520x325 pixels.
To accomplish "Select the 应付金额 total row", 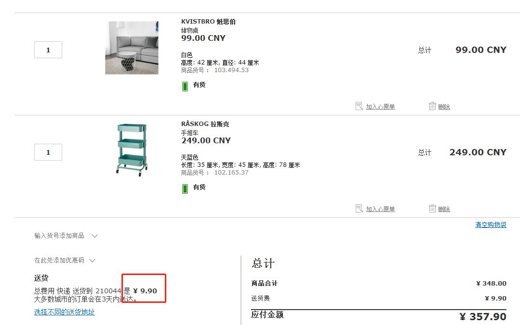I will click(x=268, y=315).
